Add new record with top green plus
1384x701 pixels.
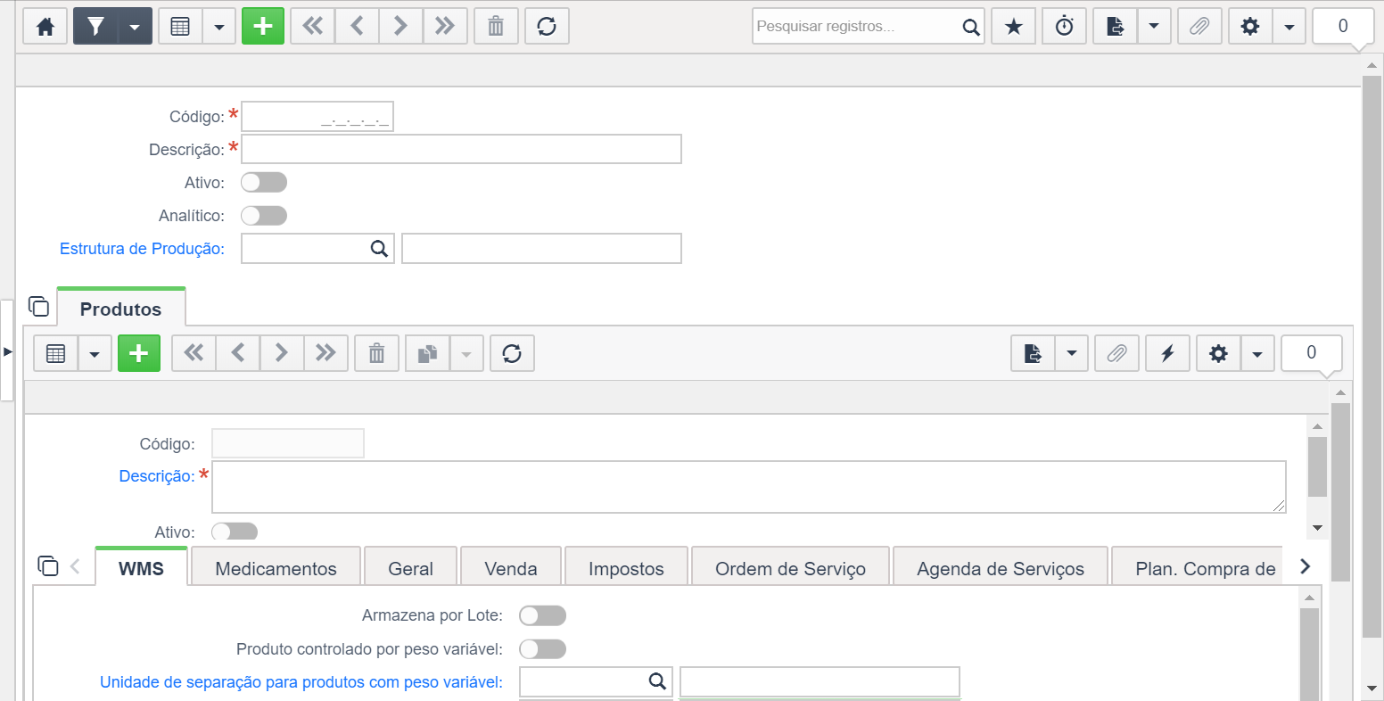click(x=263, y=27)
